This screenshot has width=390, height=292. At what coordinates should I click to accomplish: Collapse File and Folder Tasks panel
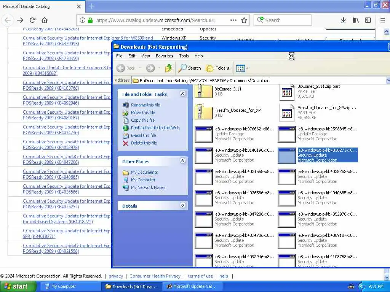pyautogui.click(x=182, y=94)
